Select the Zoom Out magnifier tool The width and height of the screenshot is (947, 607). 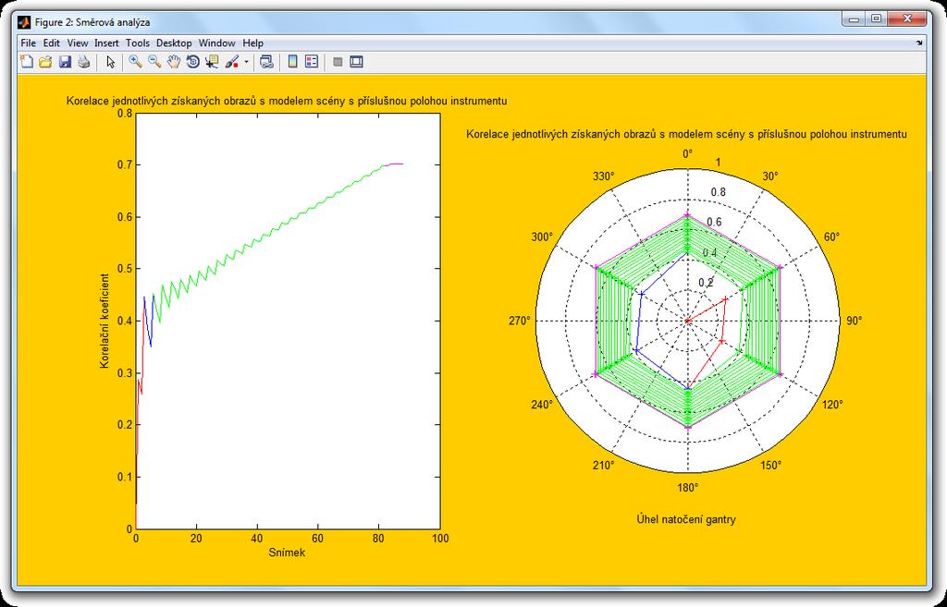pos(154,62)
